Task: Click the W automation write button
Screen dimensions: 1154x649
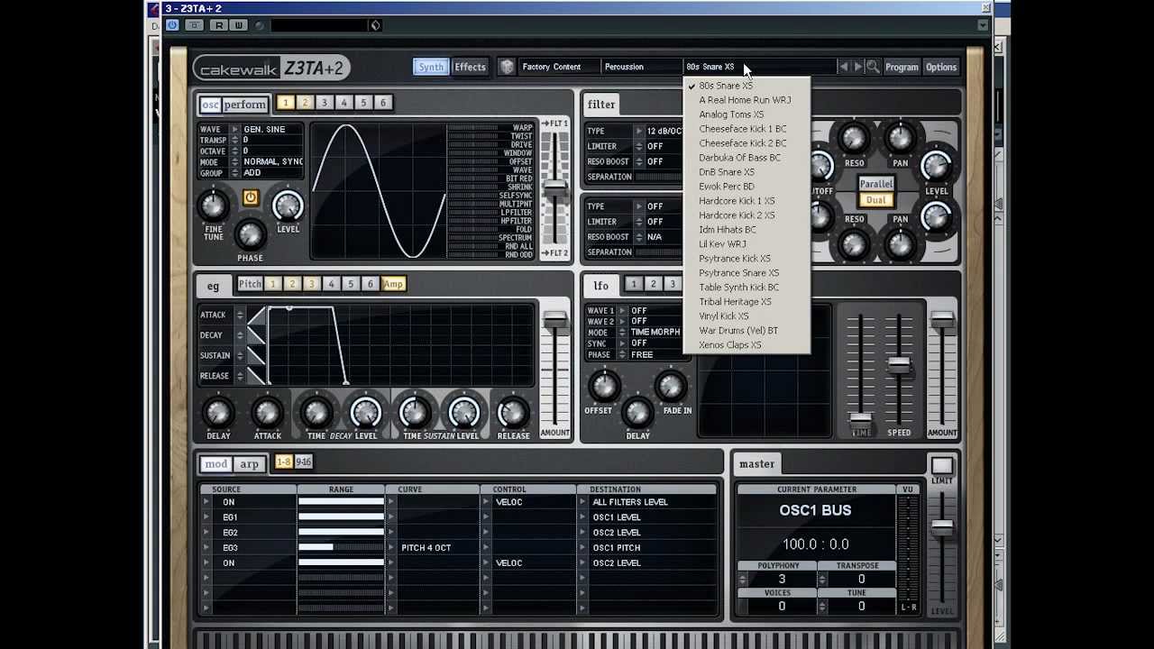Action: tap(239, 25)
